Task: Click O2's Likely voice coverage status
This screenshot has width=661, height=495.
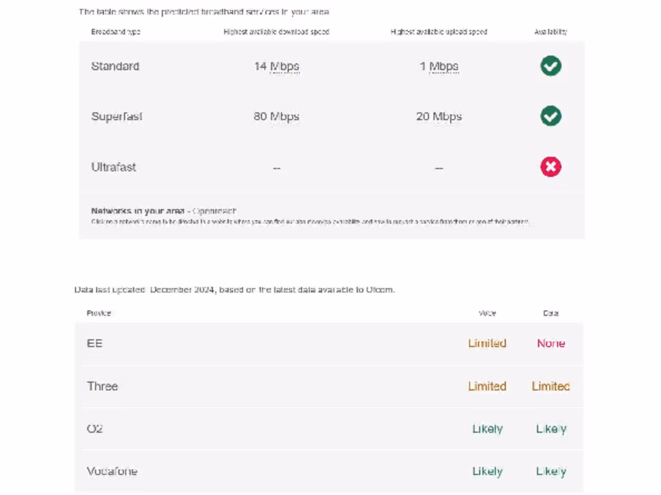Action: click(x=487, y=429)
